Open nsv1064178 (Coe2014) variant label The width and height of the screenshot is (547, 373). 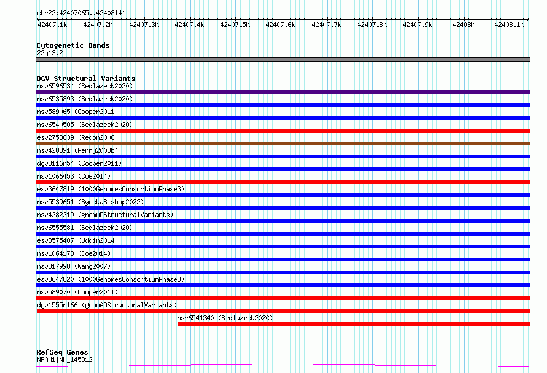[74, 253]
